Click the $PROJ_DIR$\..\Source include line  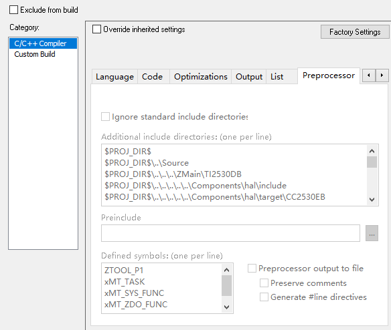click(147, 163)
